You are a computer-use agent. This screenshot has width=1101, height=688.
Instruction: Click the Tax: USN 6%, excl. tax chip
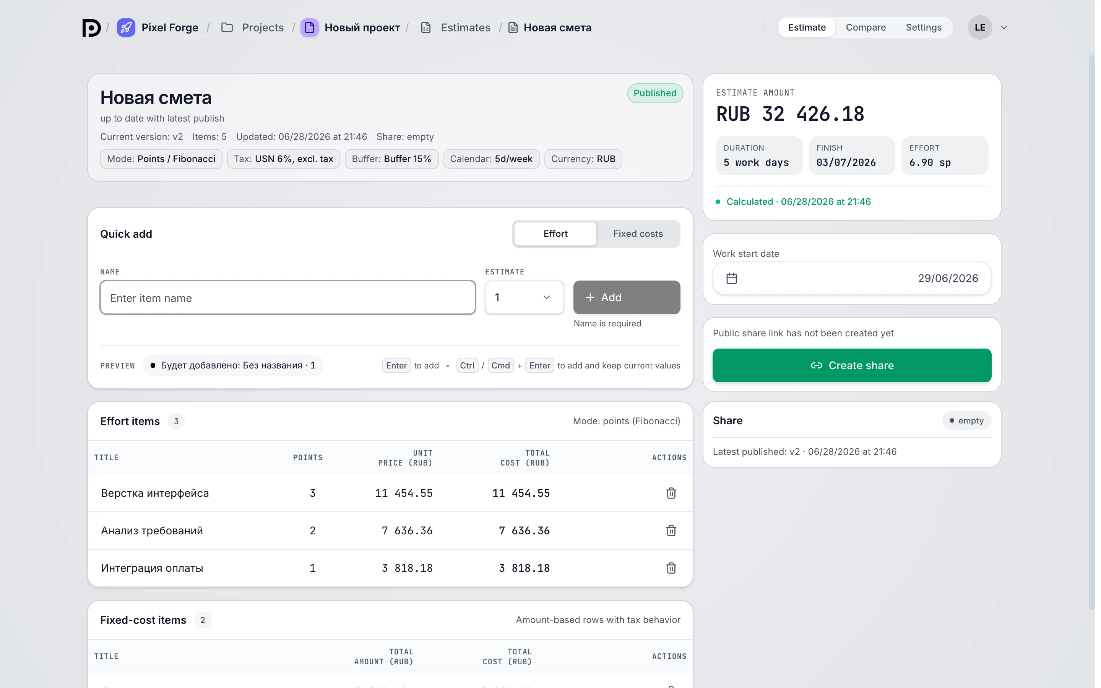[283, 159]
